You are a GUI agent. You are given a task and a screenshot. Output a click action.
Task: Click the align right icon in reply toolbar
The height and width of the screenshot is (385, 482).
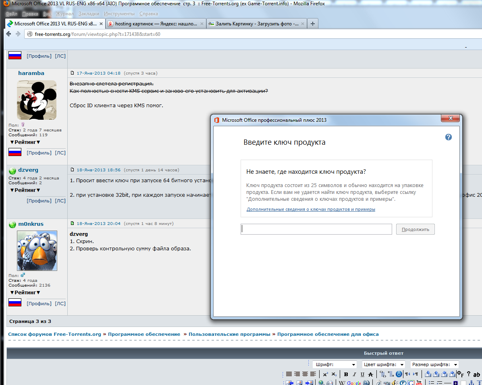pos(297,374)
